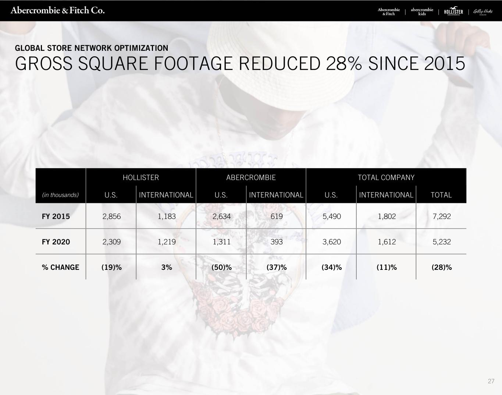Image resolution: width=502 pixels, height=395 pixels.
Task: Select the FY 2015 row label
Action: click(56, 216)
